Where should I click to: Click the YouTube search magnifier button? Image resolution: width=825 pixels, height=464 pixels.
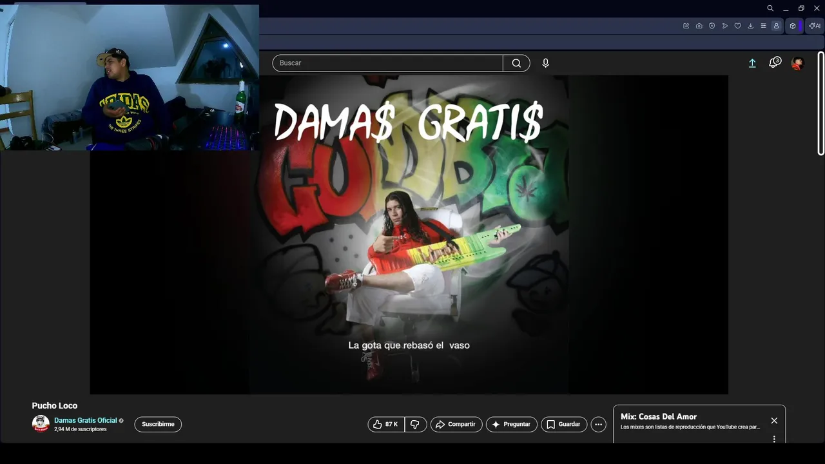516,63
